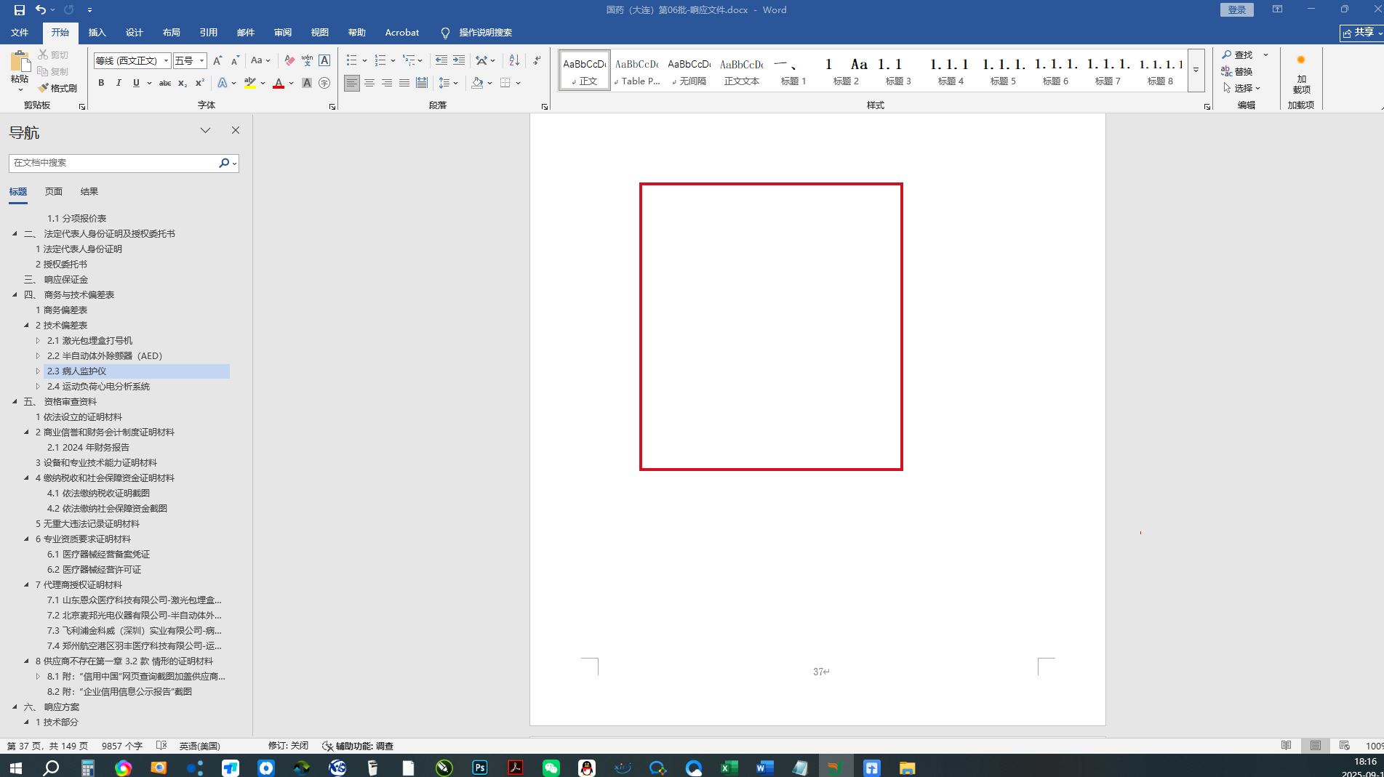Collapse the 四、商务与技术偏差表 heading
This screenshot has width=1384, height=777.
click(15, 294)
